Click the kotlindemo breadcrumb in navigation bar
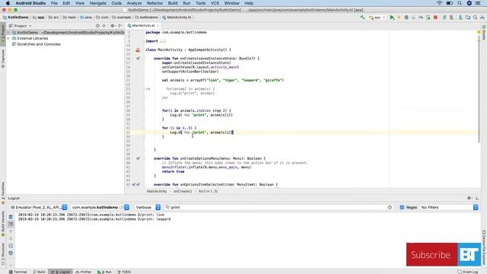487x274 pixels. (x=147, y=18)
